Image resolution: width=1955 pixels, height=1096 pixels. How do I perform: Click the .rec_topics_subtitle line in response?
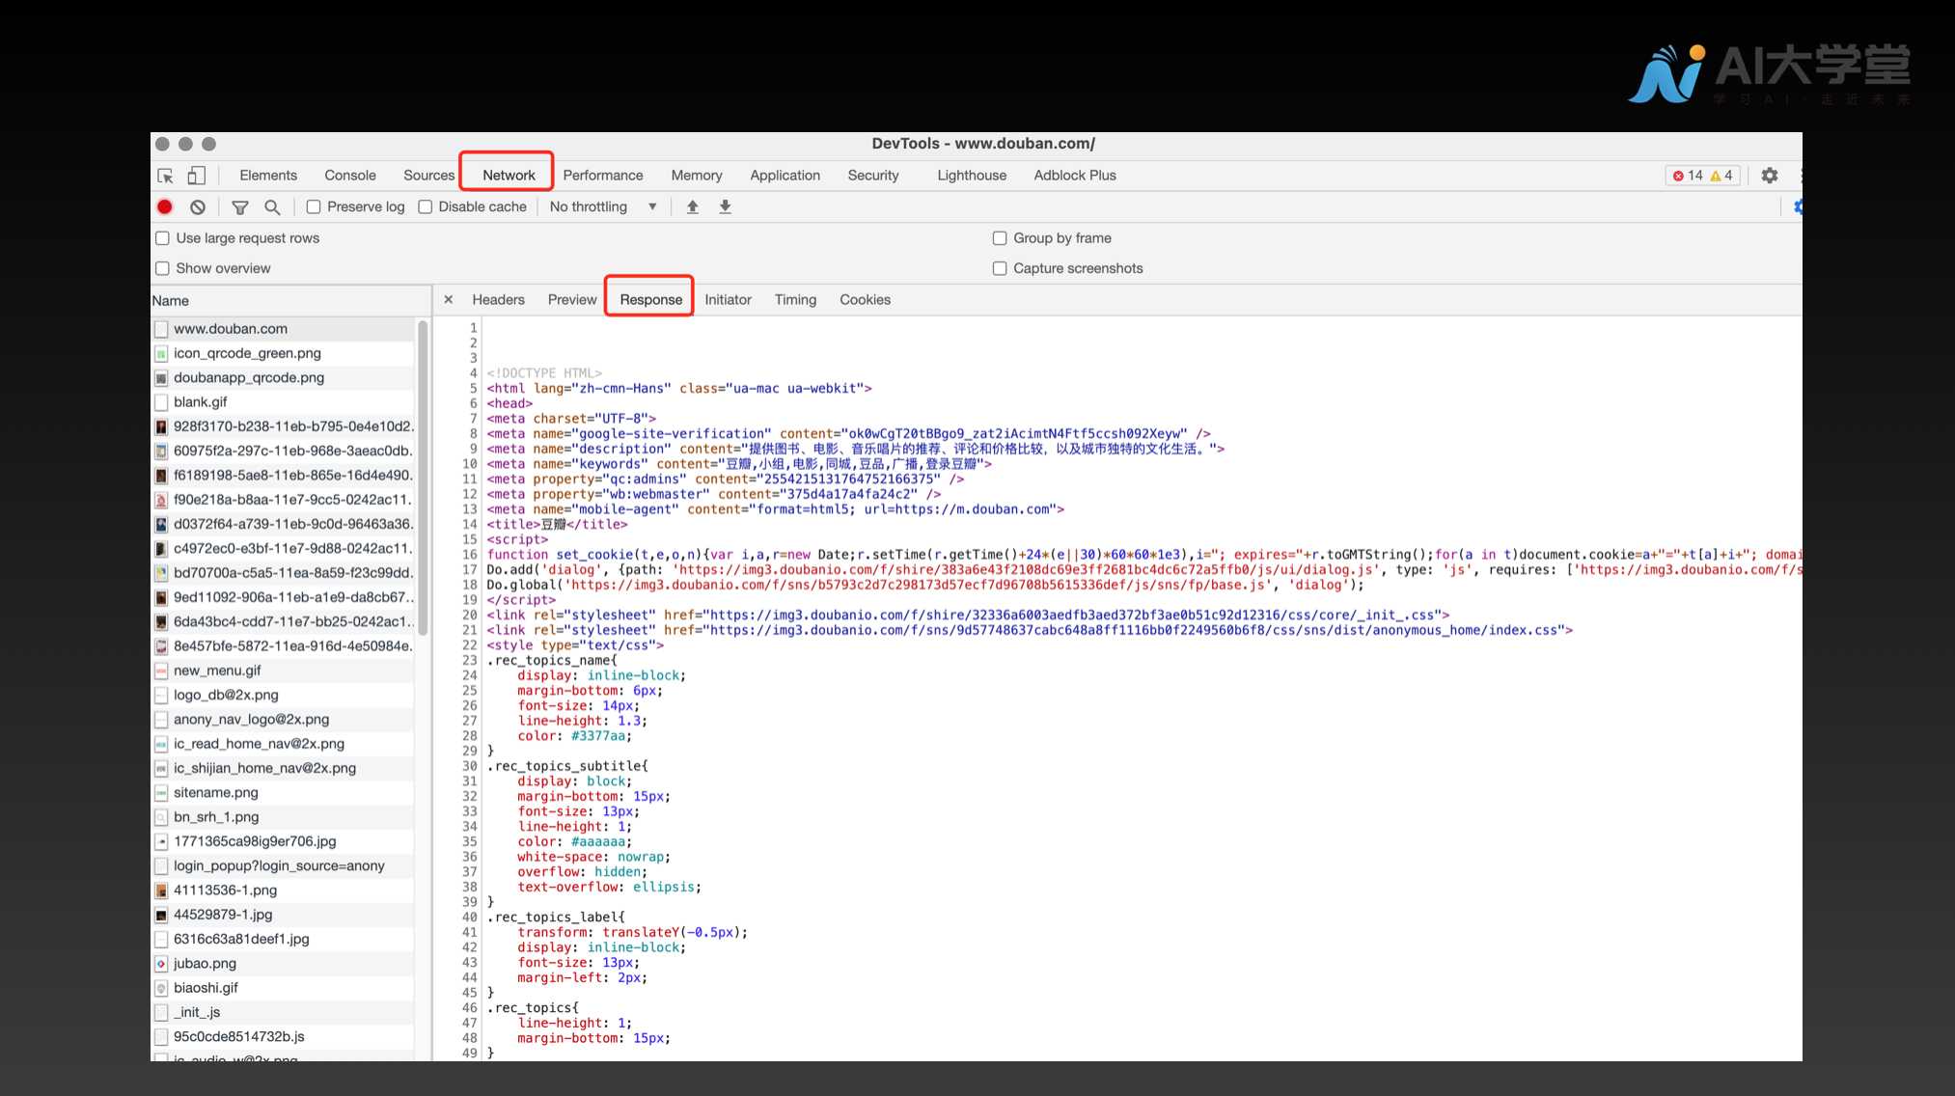pos(567,766)
